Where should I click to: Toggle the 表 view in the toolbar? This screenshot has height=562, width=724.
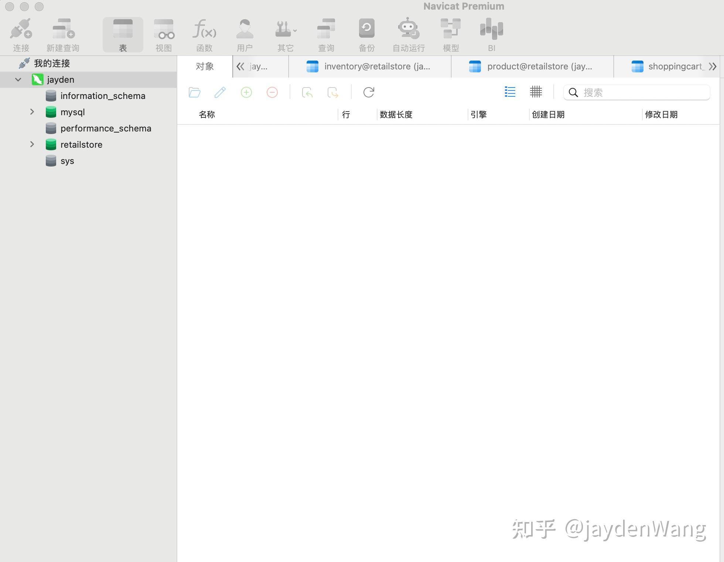click(123, 33)
